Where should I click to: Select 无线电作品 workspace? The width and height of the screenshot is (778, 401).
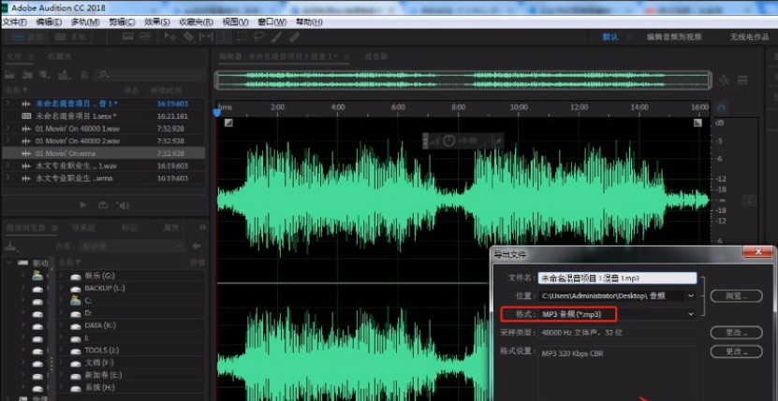click(x=749, y=36)
